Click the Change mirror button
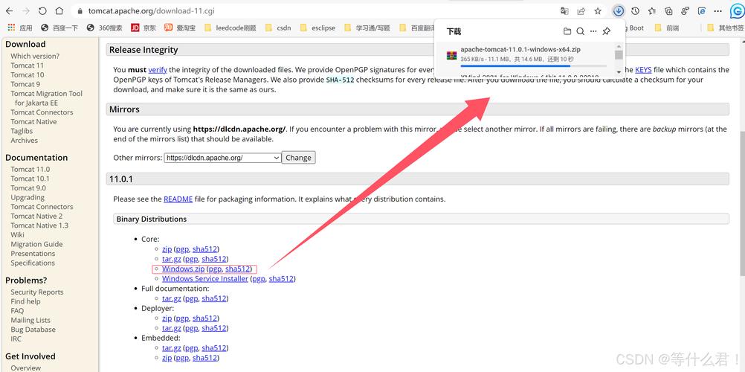The image size is (745, 372). (298, 158)
